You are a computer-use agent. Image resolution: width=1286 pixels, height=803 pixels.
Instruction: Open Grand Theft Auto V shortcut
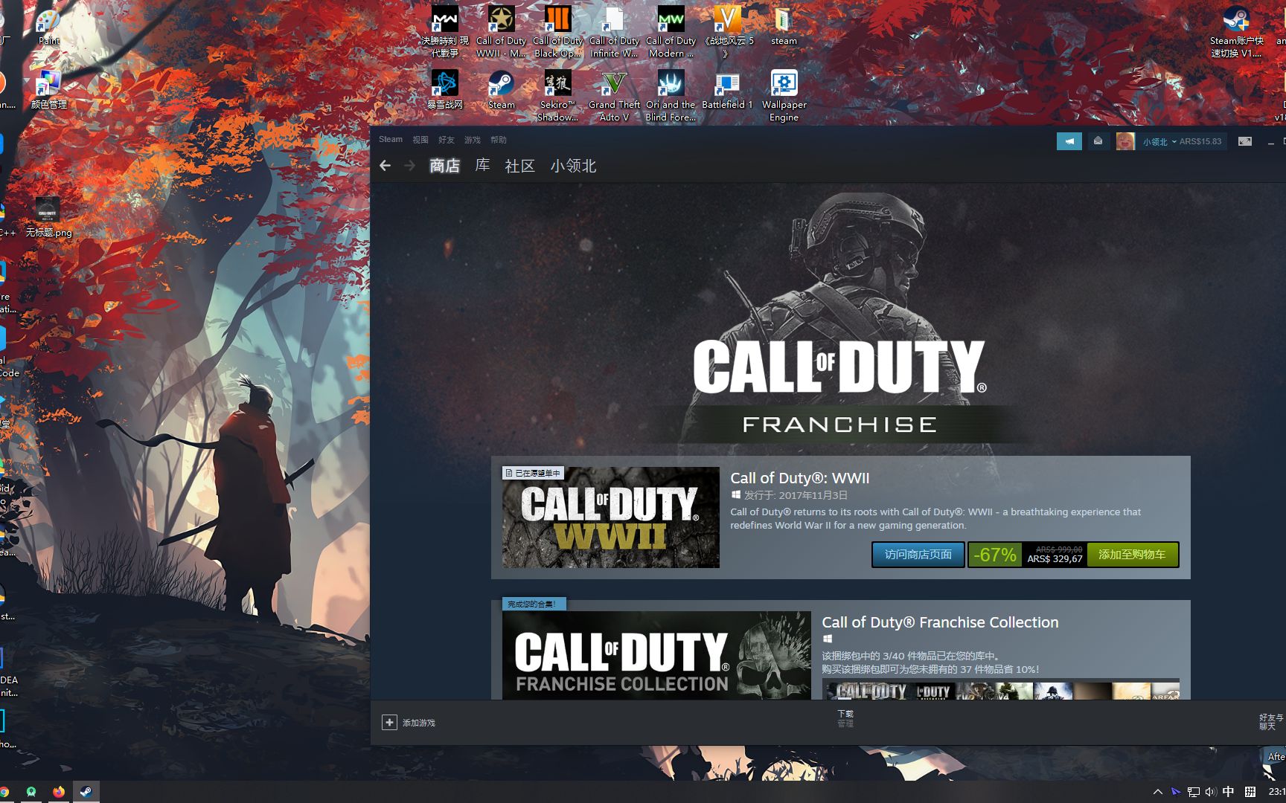coord(614,96)
